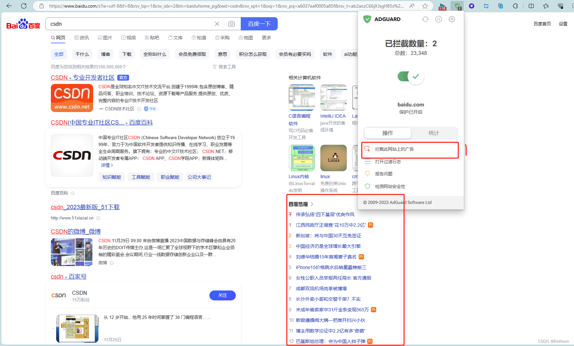
Task: Click the 公司大事记 tag button
Action: 199,177
